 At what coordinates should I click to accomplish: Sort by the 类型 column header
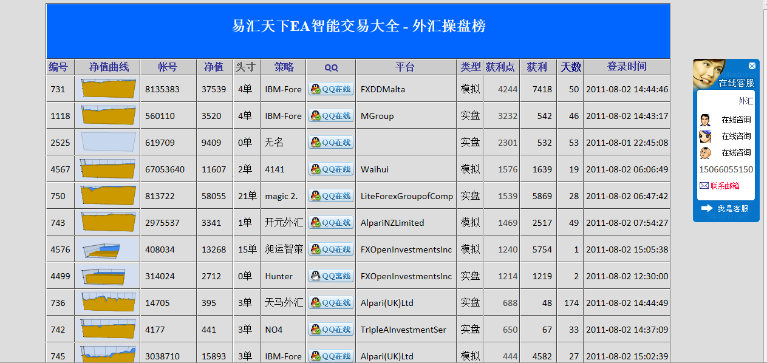point(471,67)
